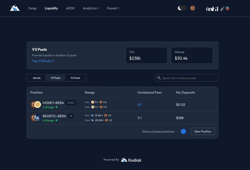
Task: Open the xKDK menu item
Action: 70,8
